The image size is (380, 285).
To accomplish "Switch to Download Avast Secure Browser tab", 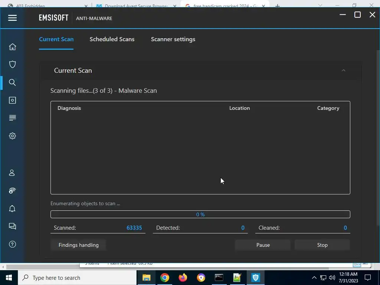I will point(136,5).
